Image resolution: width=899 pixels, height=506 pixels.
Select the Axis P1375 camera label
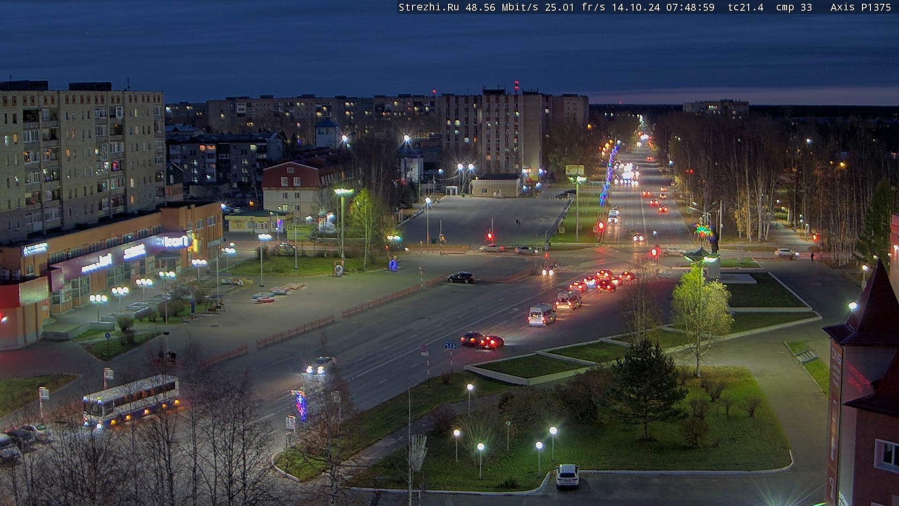[861, 7]
